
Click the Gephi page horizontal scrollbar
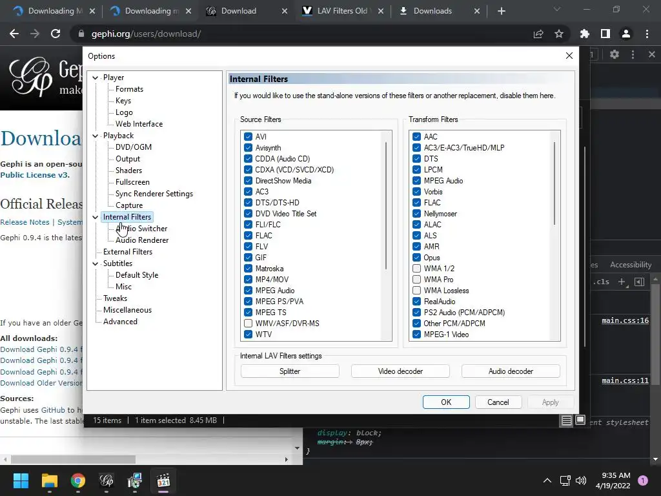[73, 459]
